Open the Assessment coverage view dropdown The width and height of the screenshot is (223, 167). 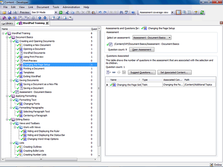[x=172, y=13]
